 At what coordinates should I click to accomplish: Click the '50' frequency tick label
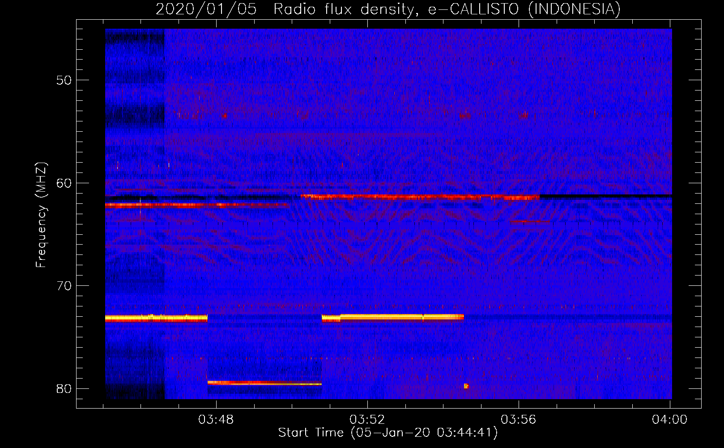(x=64, y=80)
